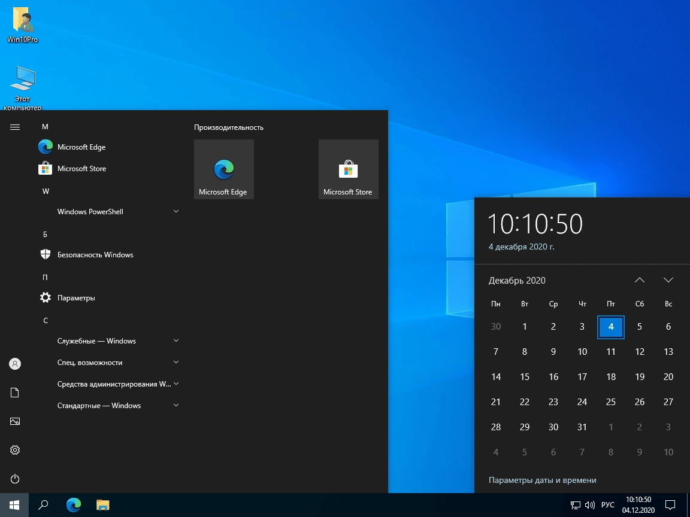Select day 13 in the calendar
Image resolution: width=690 pixels, height=517 pixels.
pos(668,352)
